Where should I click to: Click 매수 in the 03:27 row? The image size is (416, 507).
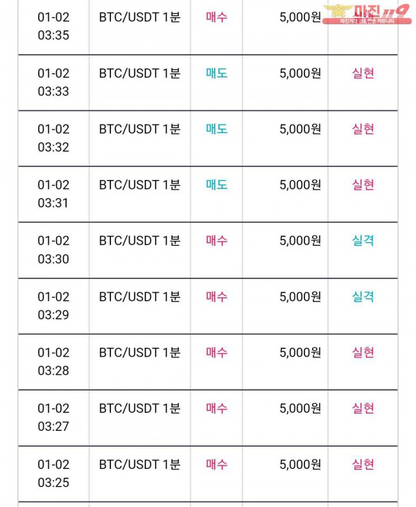pyautogui.click(x=216, y=409)
